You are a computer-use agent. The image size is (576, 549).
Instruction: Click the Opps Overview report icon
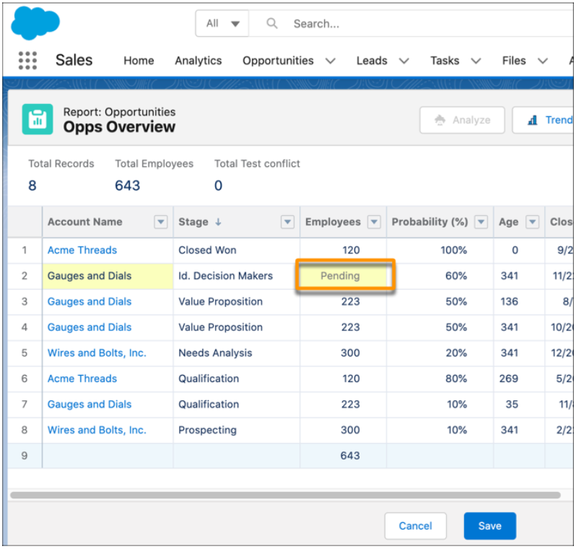[x=38, y=120]
